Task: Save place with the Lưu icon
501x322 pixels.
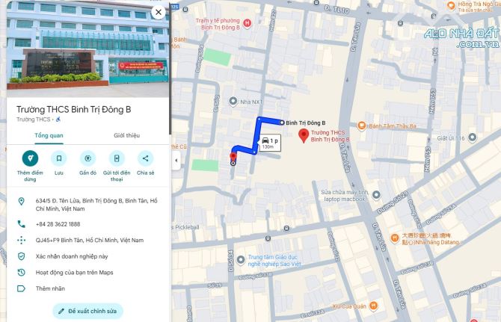Action: pos(59,158)
